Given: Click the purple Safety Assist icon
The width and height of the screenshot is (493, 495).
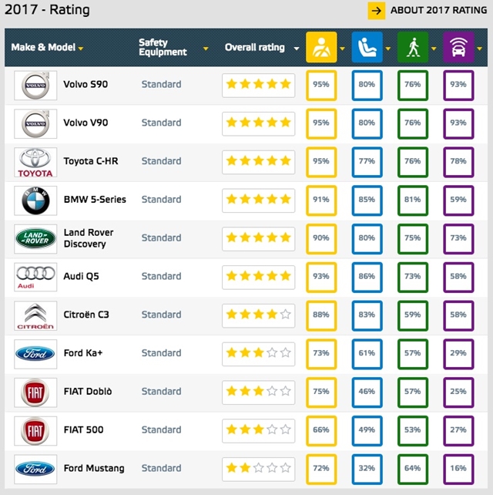Looking at the screenshot, I should pos(459,47).
